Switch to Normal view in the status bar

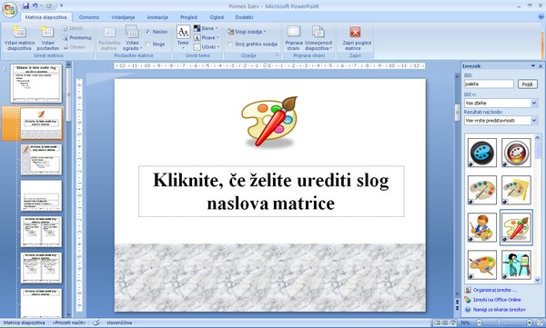(x=438, y=323)
